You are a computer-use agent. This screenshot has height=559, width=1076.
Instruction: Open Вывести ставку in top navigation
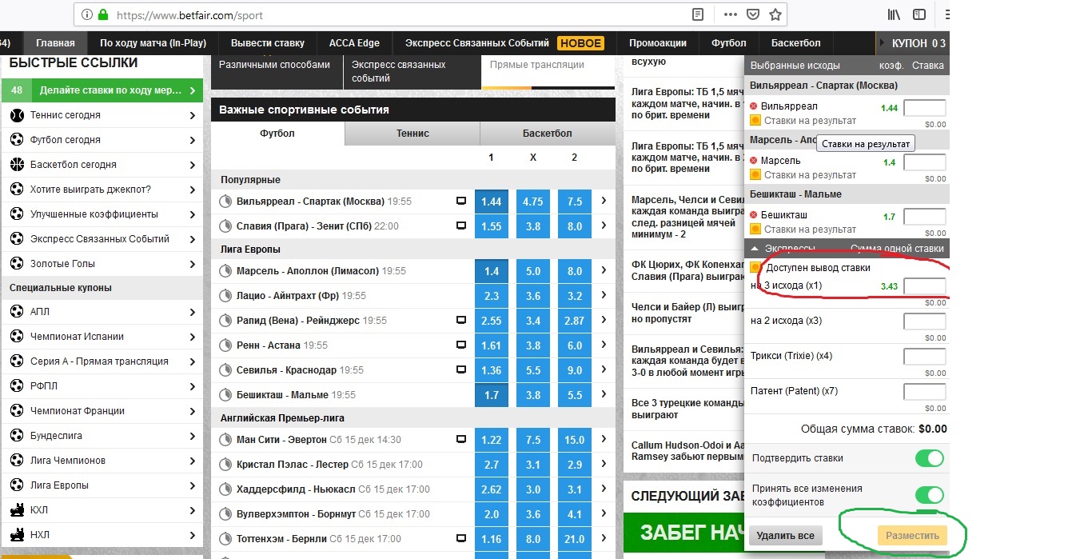click(x=268, y=43)
